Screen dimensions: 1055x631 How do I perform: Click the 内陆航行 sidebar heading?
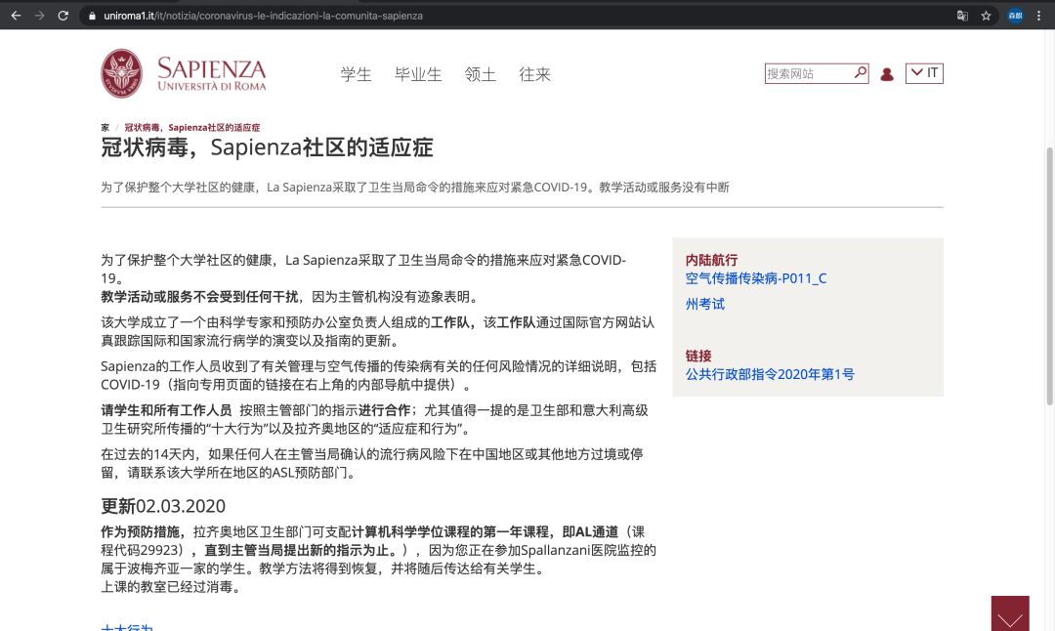(x=711, y=260)
